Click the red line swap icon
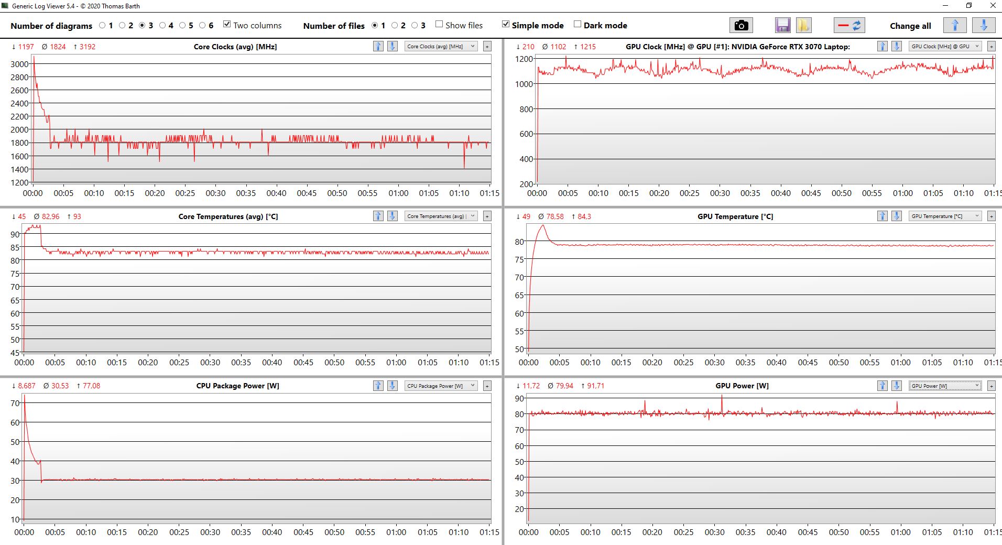 849,25
